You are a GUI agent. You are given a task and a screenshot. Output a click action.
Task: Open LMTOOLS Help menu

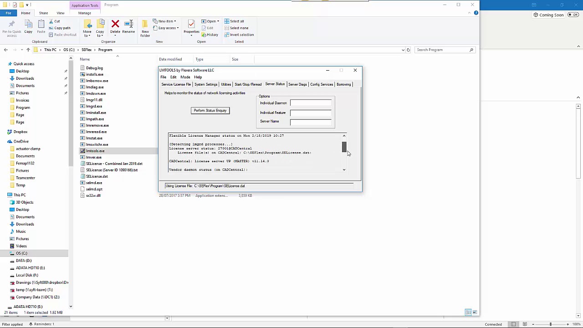(198, 77)
